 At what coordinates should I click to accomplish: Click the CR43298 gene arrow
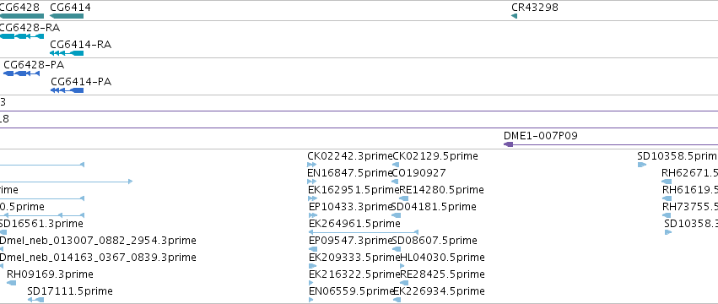pos(514,16)
